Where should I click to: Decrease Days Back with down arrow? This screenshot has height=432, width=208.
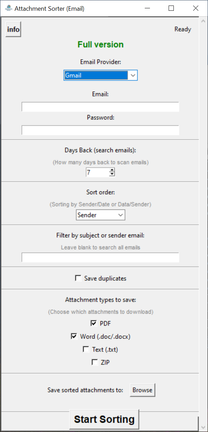[x=112, y=174]
